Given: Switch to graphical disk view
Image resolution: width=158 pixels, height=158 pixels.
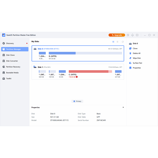Looking at the screenshot, I should click(x=113, y=42).
